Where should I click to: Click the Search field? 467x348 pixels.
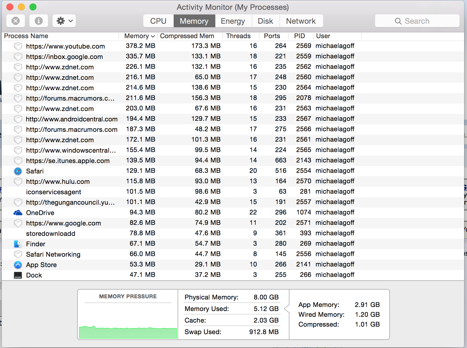pyautogui.click(x=417, y=21)
